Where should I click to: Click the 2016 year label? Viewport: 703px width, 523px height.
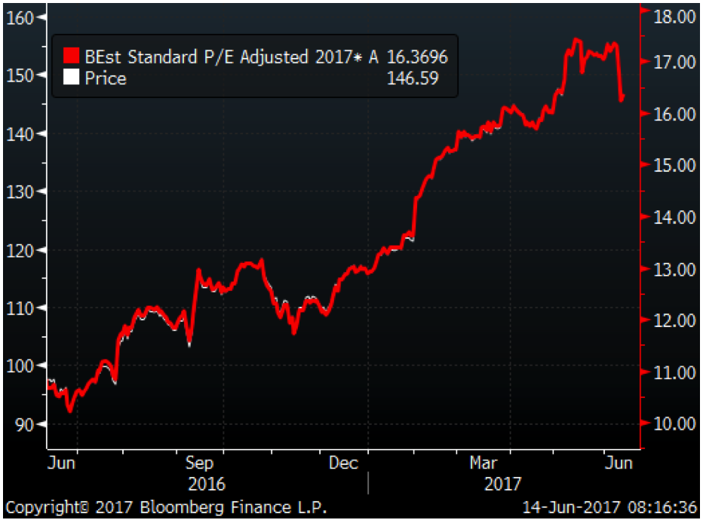click(206, 484)
